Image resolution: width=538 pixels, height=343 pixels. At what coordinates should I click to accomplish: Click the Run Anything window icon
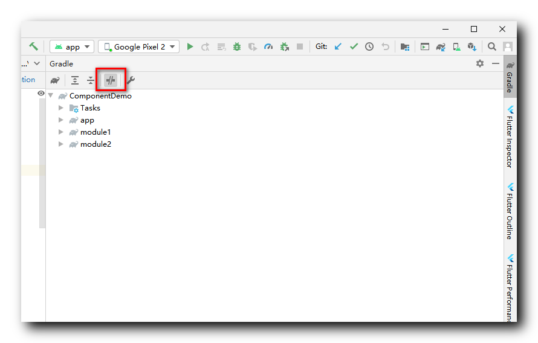click(x=425, y=46)
